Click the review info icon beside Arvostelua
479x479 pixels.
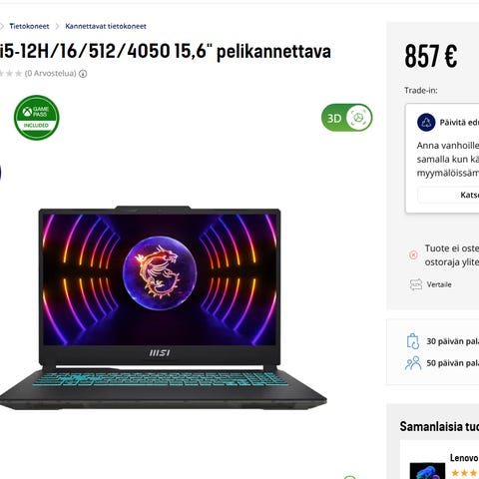click(x=83, y=74)
